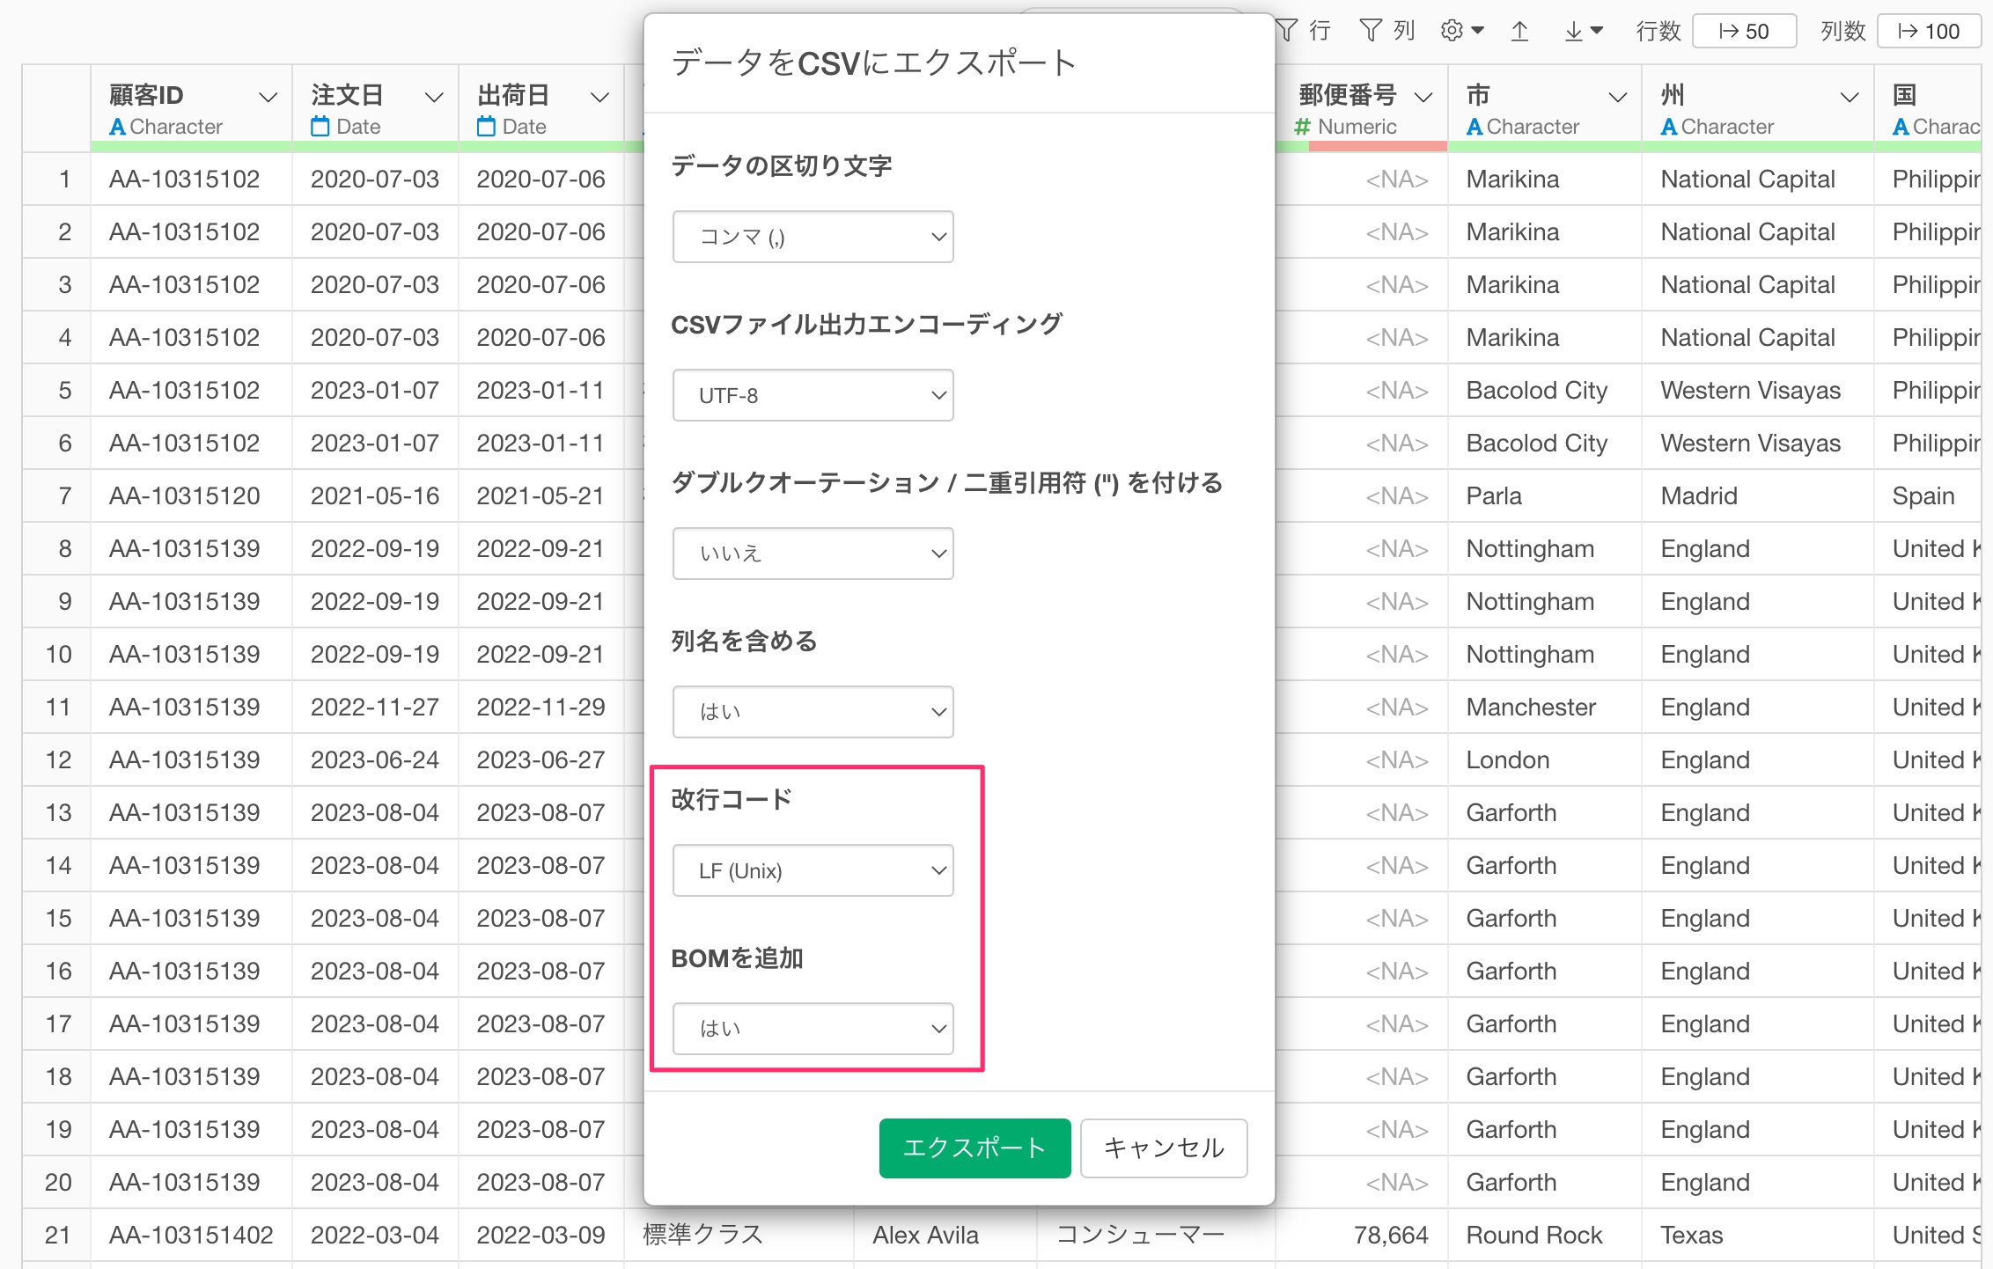Click the Numeric hash icon under 郵便番号

[x=1303, y=127]
